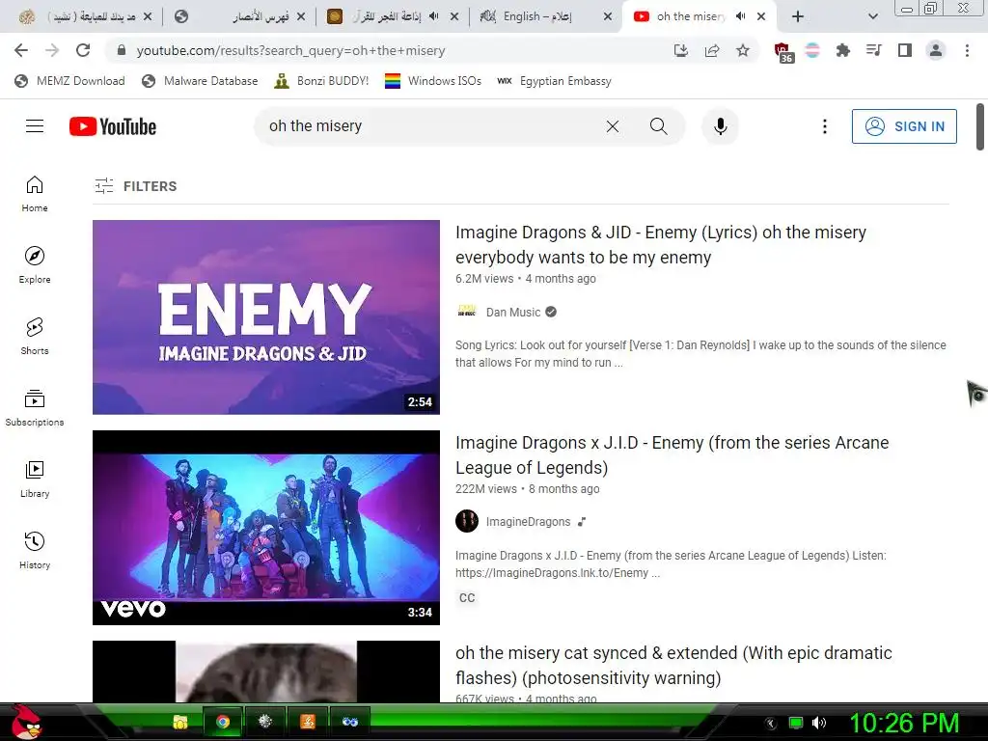
Task: Click the 10:26 PM taskbar clock
Action: [904, 722]
